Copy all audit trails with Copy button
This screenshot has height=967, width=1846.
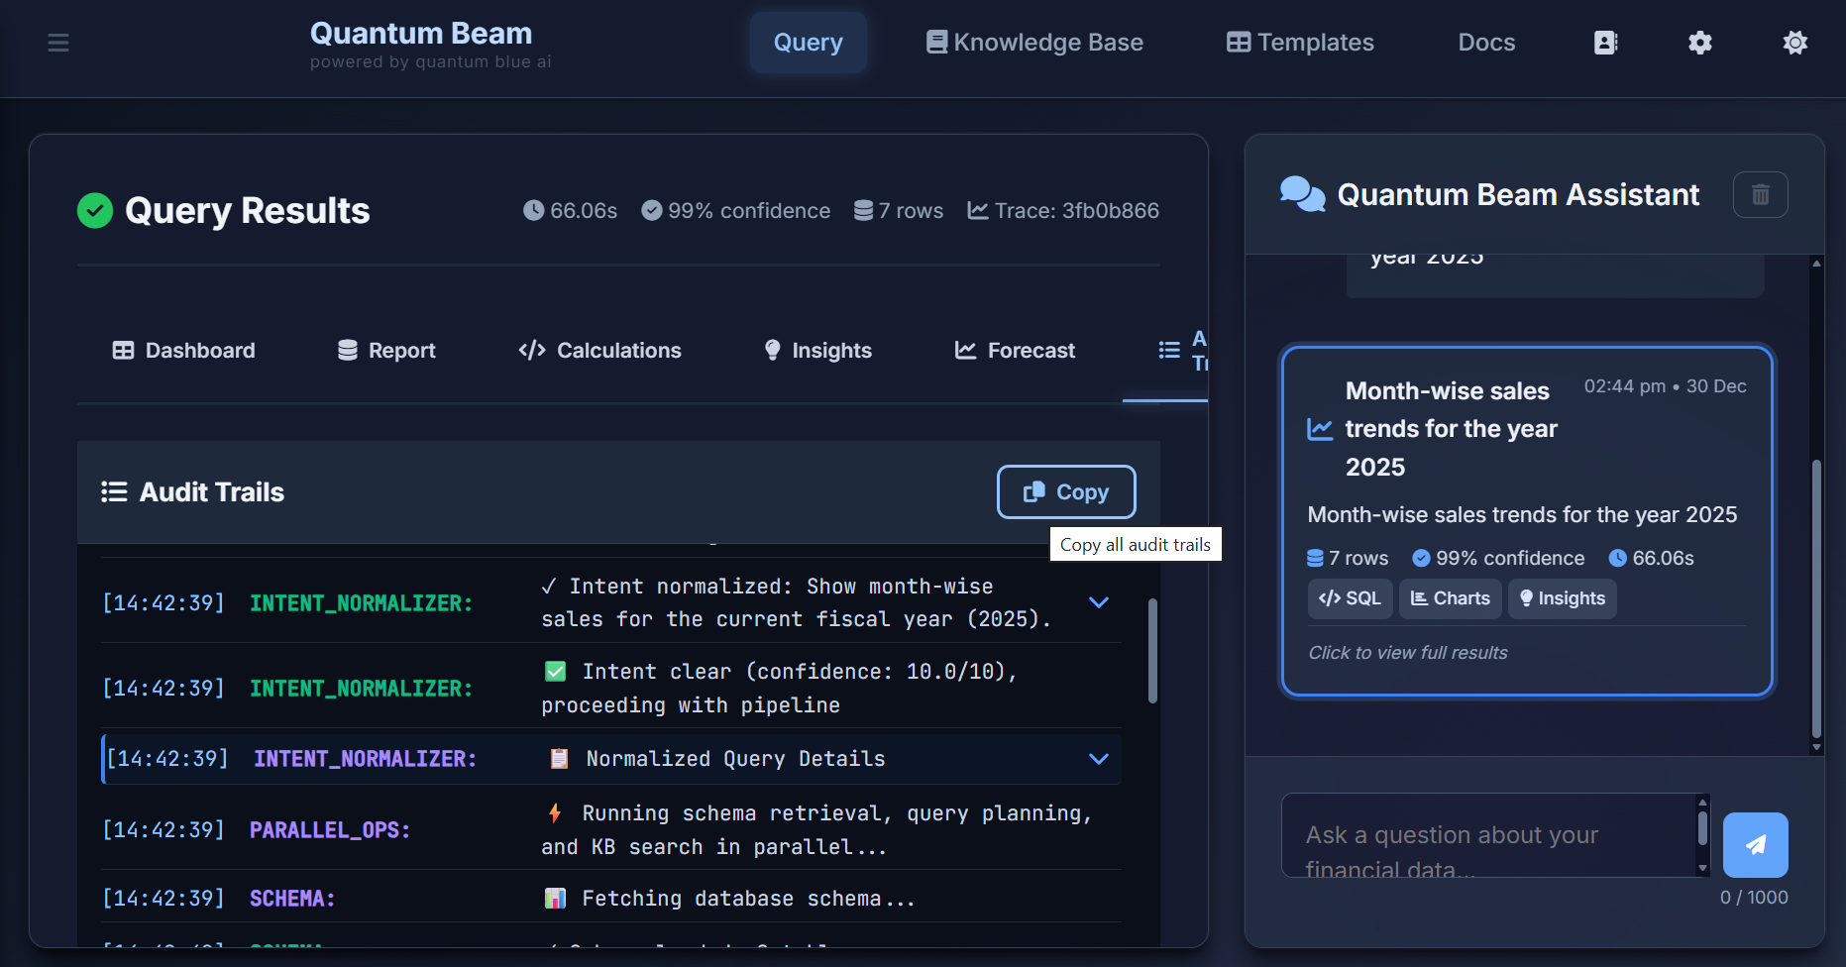click(1066, 491)
